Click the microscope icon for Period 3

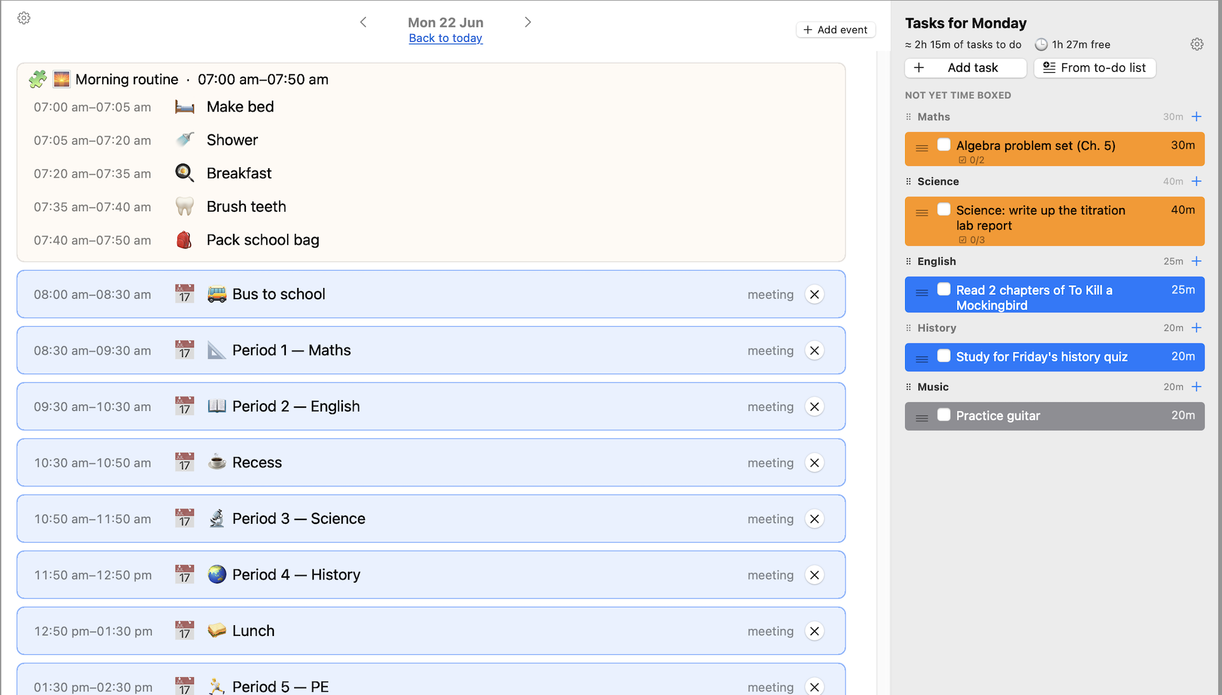(x=217, y=518)
